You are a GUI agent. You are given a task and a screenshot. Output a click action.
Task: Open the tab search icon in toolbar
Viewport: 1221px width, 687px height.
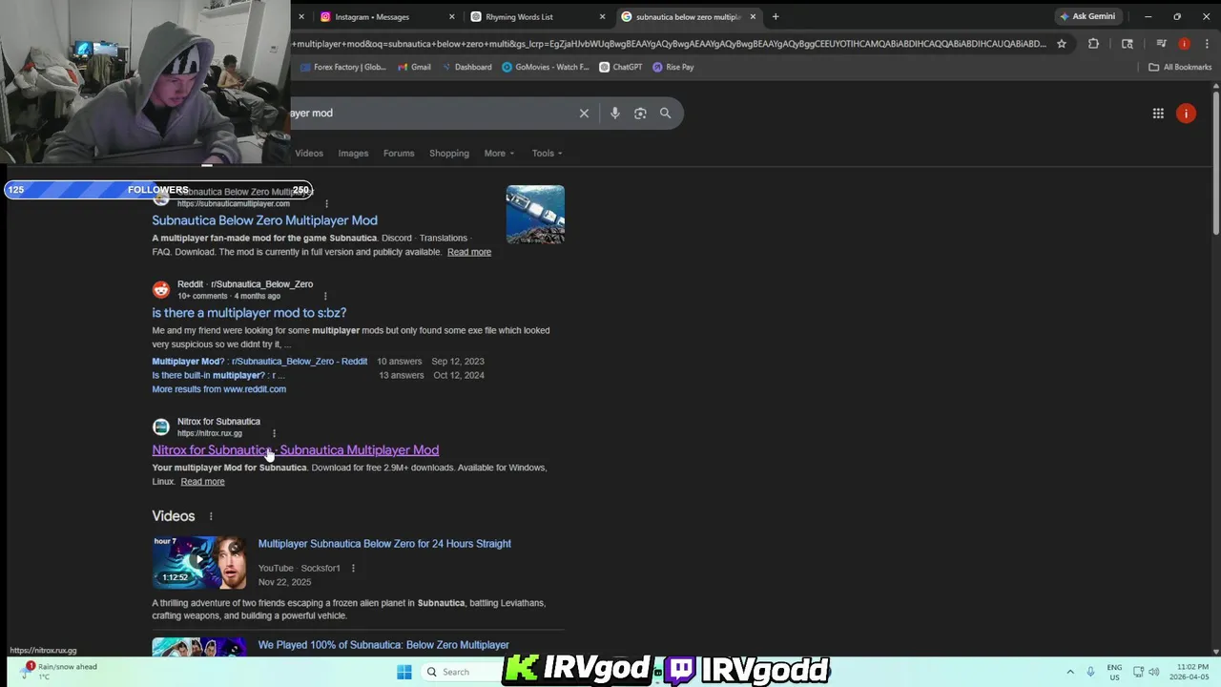point(1127,43)
